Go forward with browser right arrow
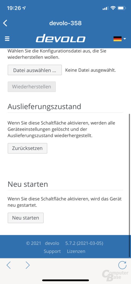 (28, 265)
